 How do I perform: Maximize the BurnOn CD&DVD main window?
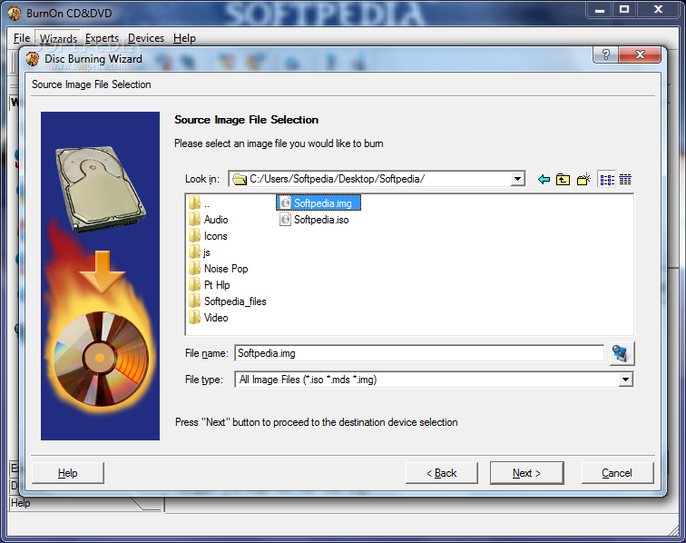point(624,9)
